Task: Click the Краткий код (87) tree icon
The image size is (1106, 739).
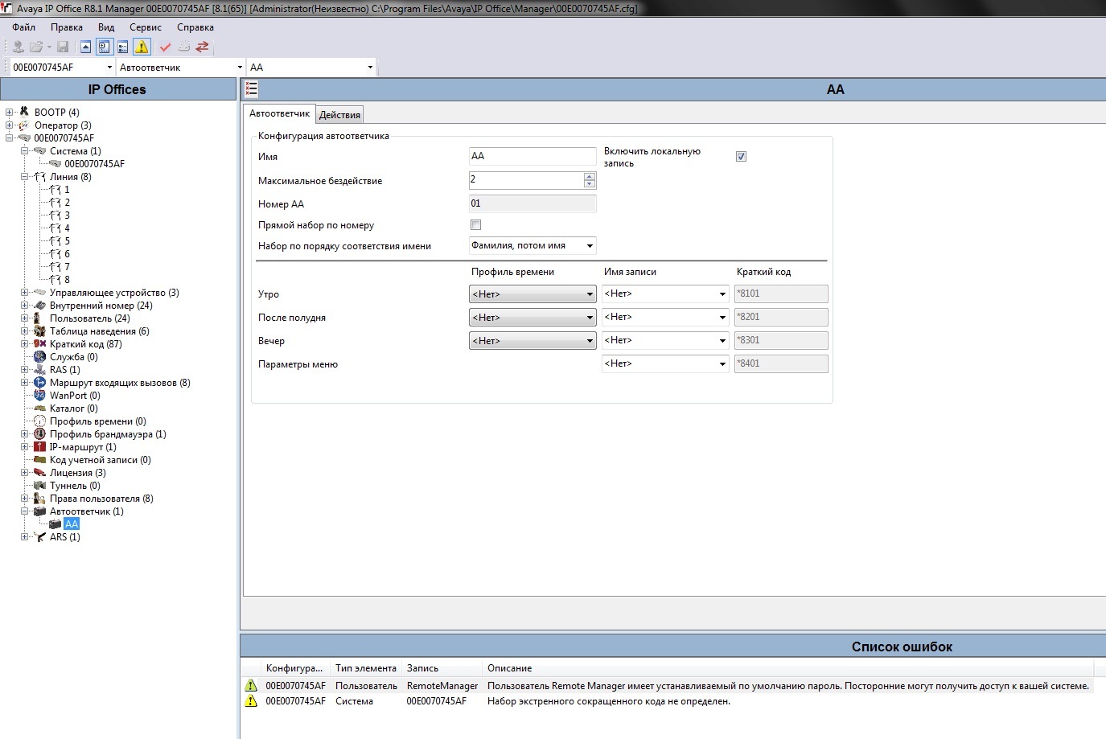Action: [x=39, y=344]
